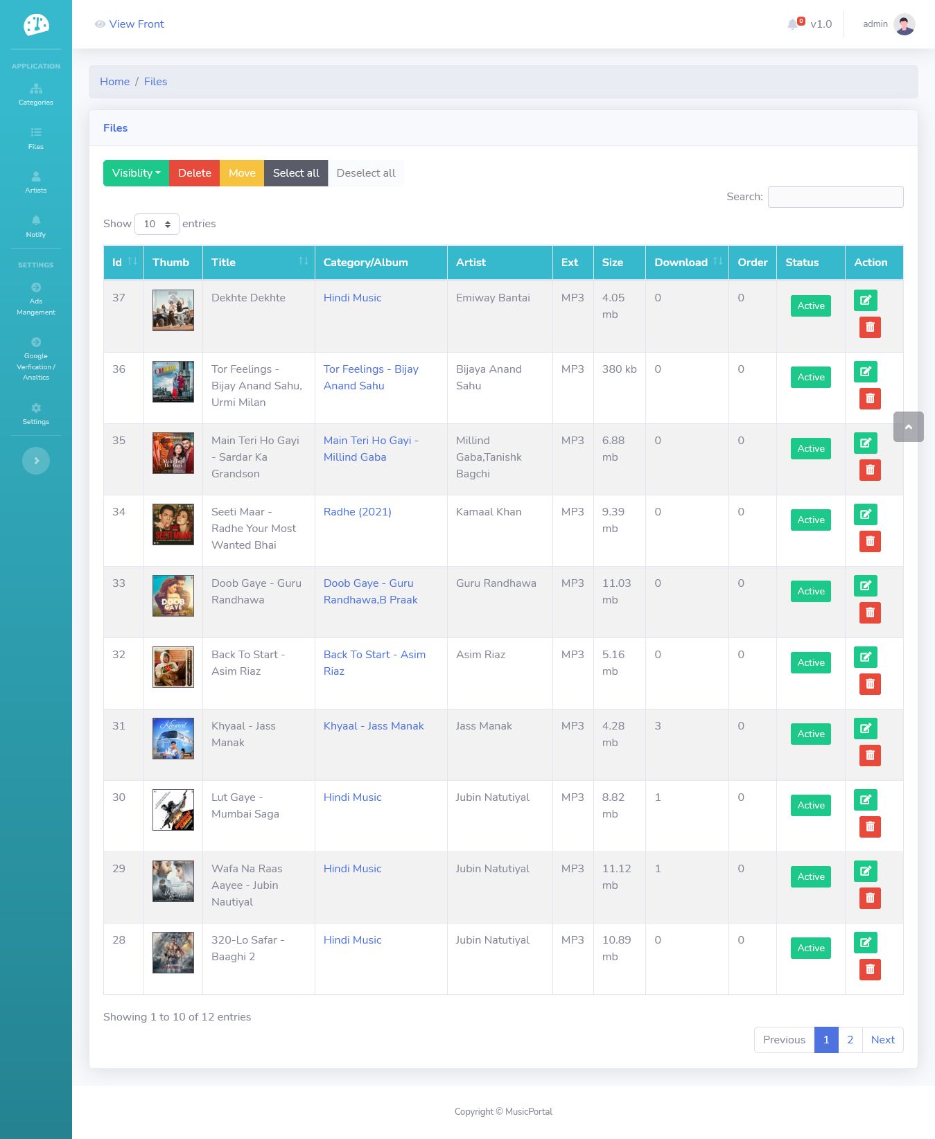This screenshot has height=1139, width=935.
Task: Edit the Khyaal - Jass Manak file
Action: [x=866, y=728]
